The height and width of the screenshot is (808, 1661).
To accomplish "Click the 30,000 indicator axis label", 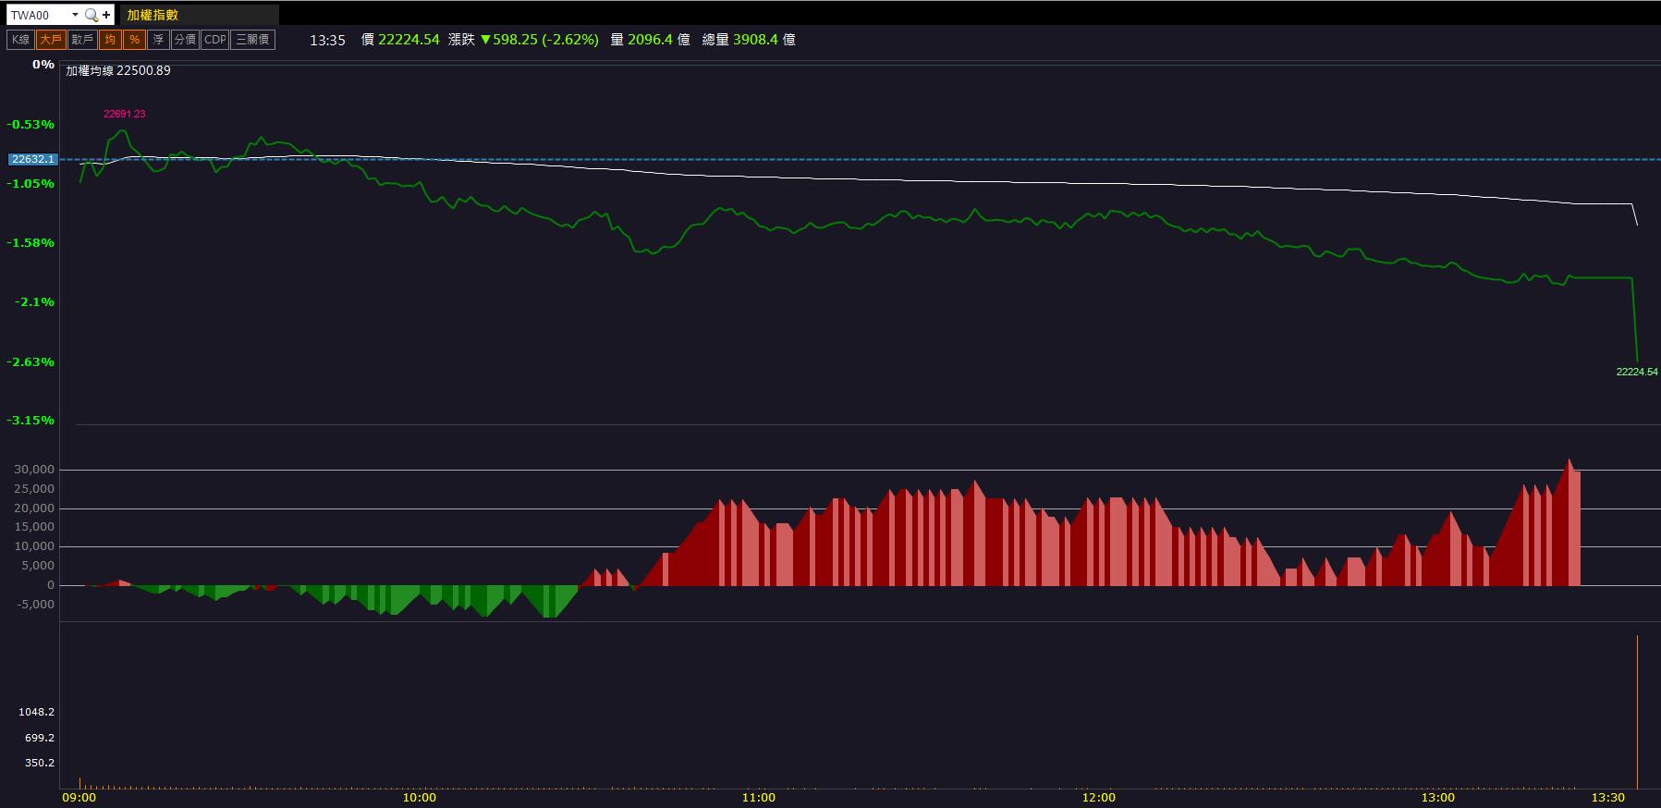I will coord(34,470).
